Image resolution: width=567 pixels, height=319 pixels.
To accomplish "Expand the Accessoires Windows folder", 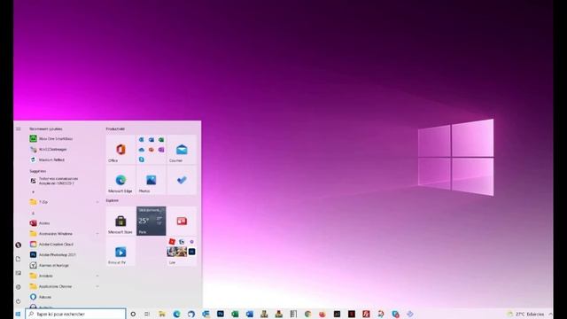I will click(x=65, y=234).
